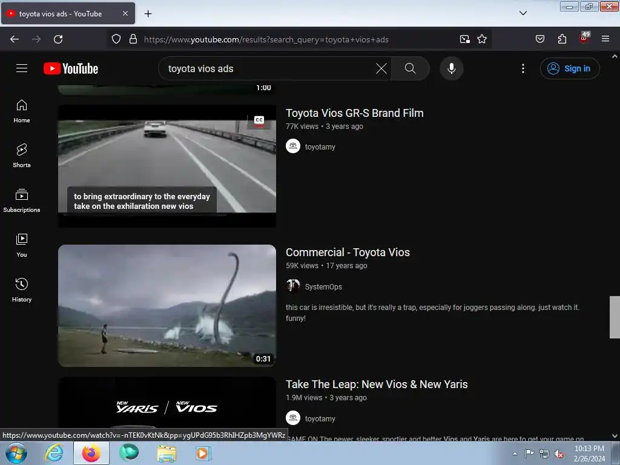Click the magnifier search button
620x465 pixels.
(410, 68)
